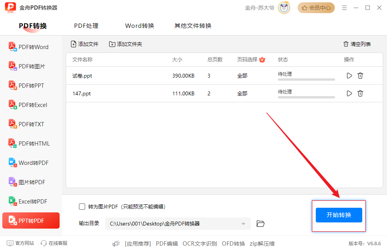
Task: Click the progress bar for 试卷.ppt
Action: click(x=306, y=80)
